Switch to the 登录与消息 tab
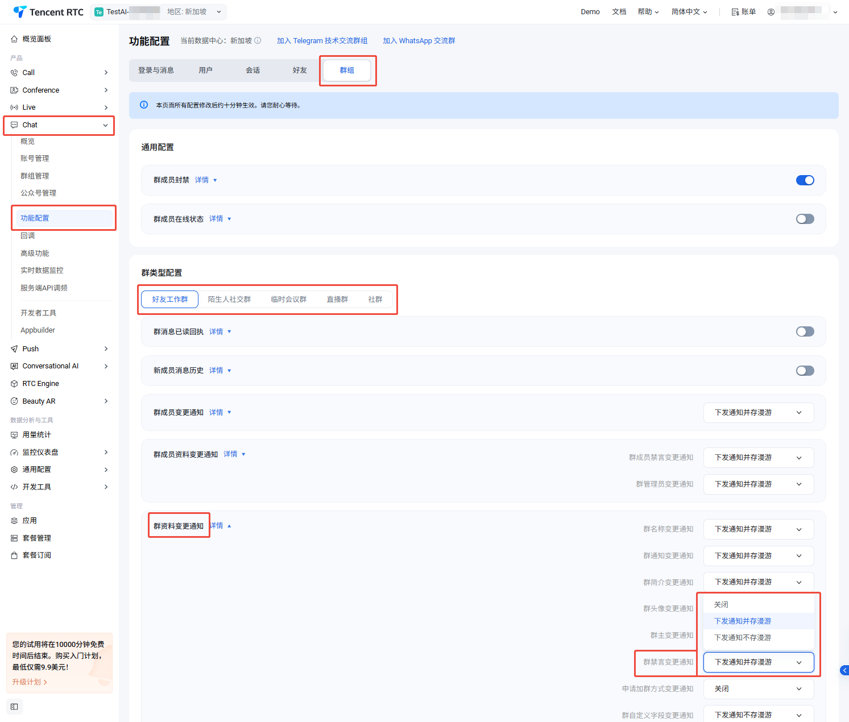Screen dimensions: 849x722 pos(156,70)
